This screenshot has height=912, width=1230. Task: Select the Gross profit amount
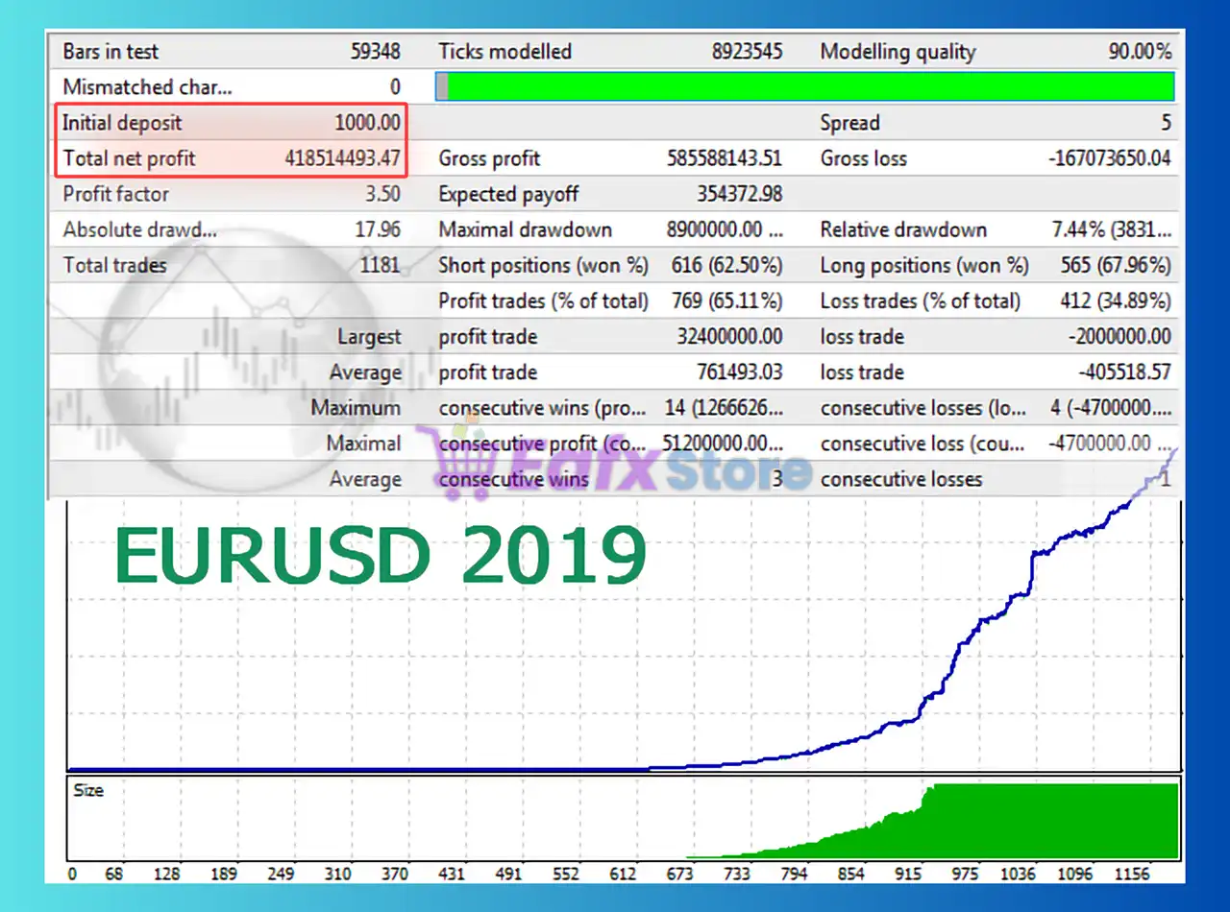(x=724, y=158)
